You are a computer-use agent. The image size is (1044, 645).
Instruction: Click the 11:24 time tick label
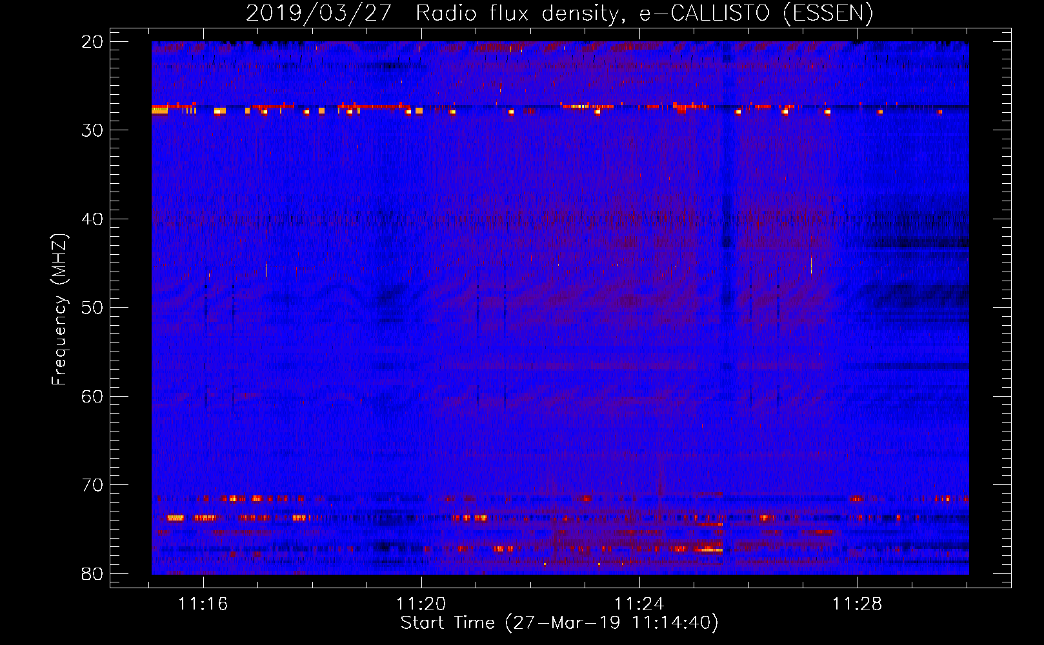639,604
